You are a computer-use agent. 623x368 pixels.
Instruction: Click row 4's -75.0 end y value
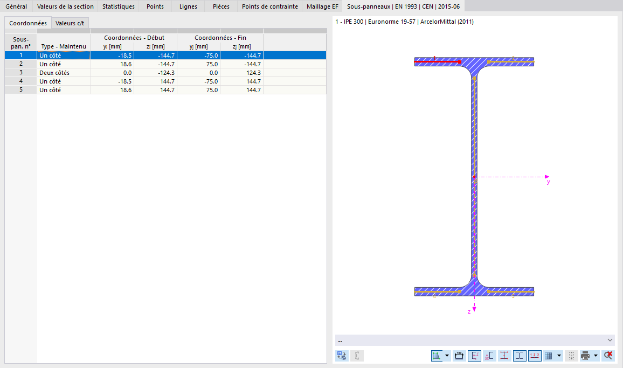point(199,81)
